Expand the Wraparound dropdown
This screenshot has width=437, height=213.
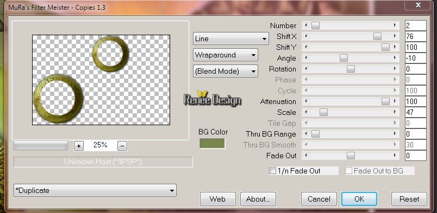pos(226,55)
